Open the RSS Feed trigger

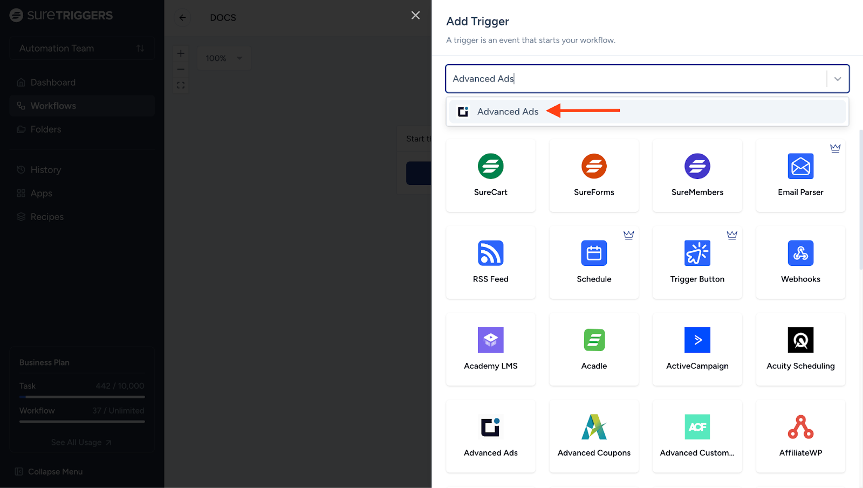click(x=490, y=262)
